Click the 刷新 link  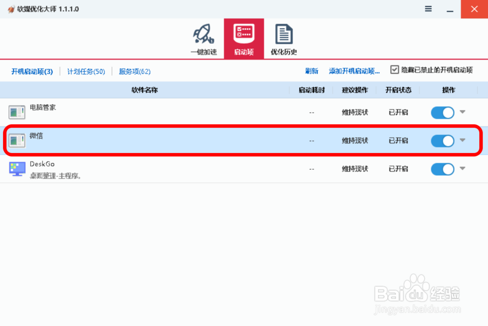pyautogui.click(x=311, y=71)
